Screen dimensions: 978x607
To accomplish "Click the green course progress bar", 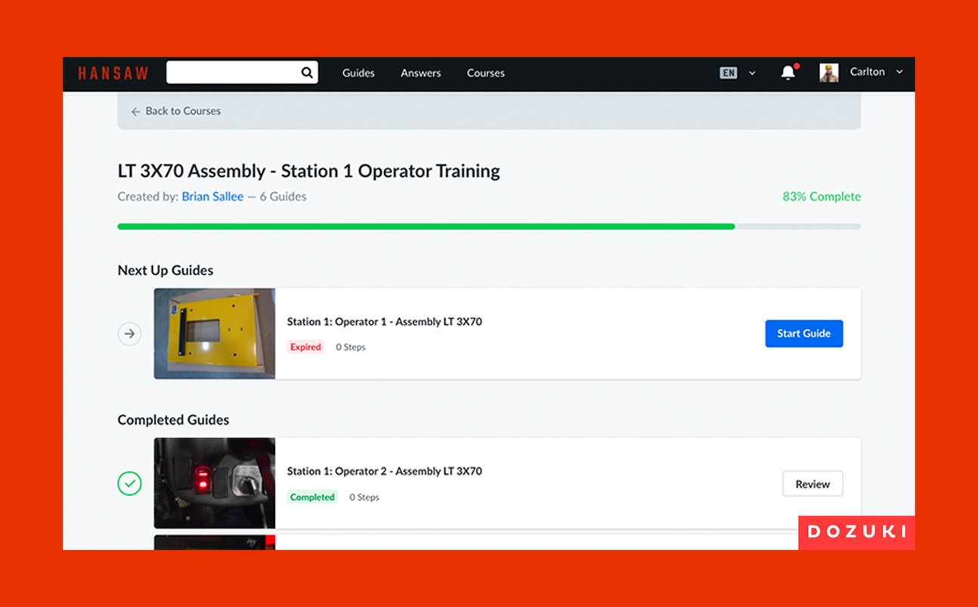I will click(426, 226).
